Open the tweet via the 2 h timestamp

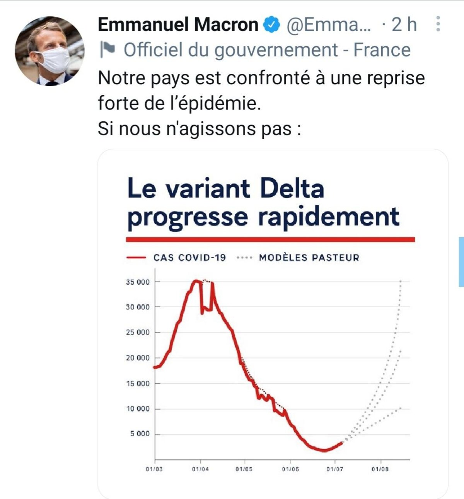coord(404,25)
